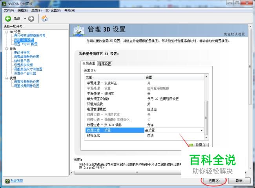Select 通过预览调整图像设置 in the tree
255x188 pixels.
tap(29, 36)
